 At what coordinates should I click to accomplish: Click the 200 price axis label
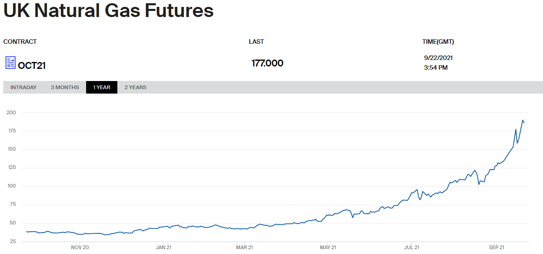coord(11,112)
